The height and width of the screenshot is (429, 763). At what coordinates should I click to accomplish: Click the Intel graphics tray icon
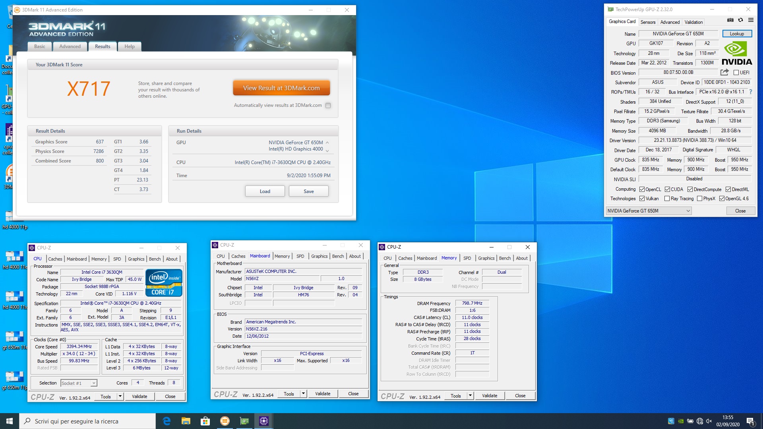pos(671,421)
